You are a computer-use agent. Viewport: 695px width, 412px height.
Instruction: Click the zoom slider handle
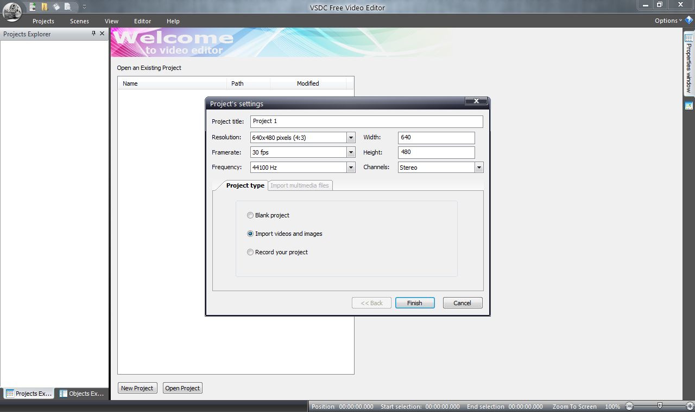pyautogui.click(x=660, y=405)
